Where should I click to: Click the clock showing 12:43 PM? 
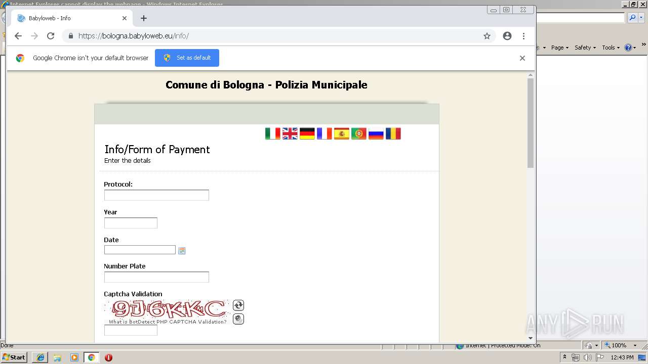[x=622, y=357]
